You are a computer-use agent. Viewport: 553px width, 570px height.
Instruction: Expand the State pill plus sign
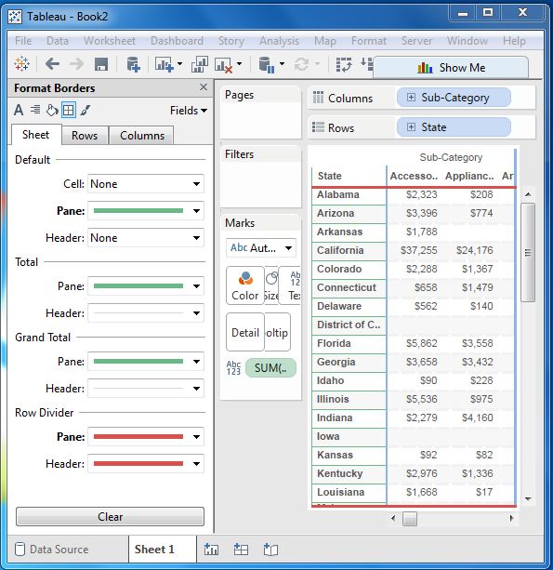tap(411, 126)
